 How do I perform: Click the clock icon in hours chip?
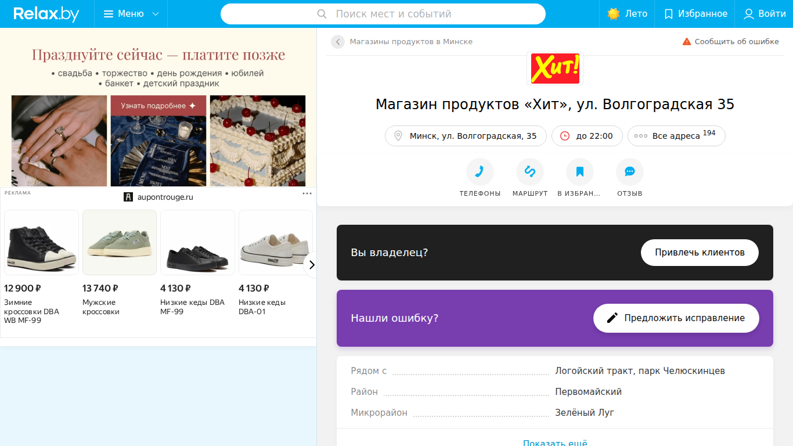point(565,136)
